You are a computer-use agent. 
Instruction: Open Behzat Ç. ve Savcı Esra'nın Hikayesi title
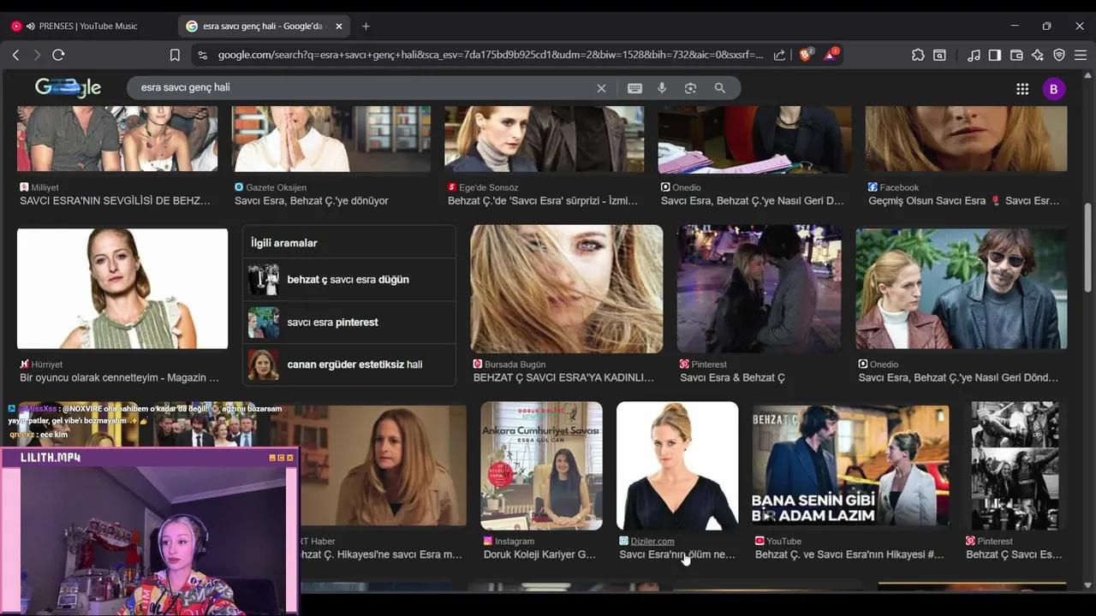(849, 554)
